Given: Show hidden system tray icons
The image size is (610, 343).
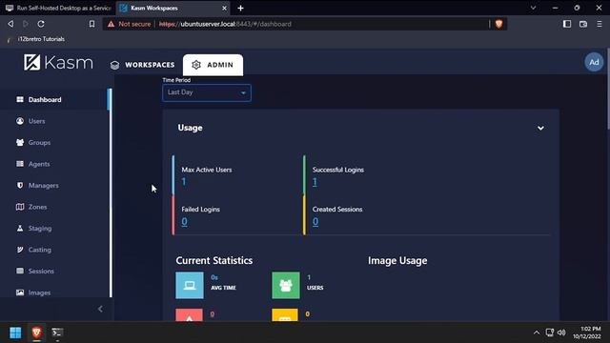Looking at the screenshot, I should (x=537, y=333).
